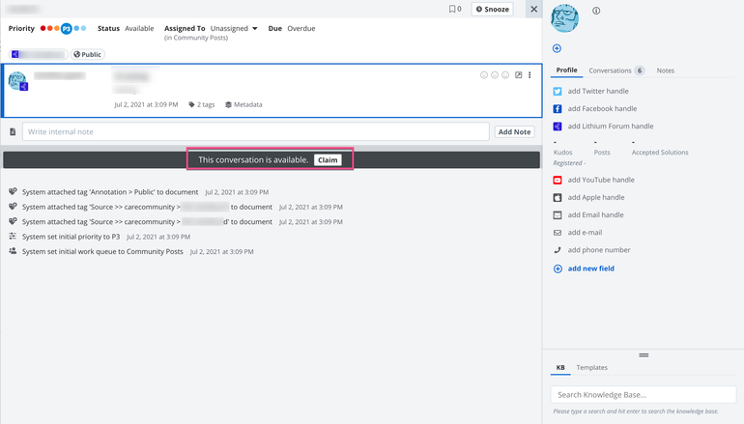This screenshot has height=424, width=744.
Task: Focus the Write internal note field
Action: [x=256, y=132]
